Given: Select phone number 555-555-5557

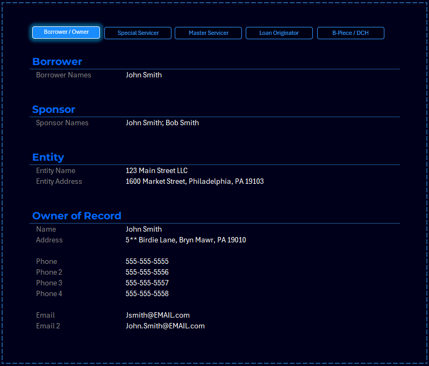Looking at the screenshot, I should coord(147,283).
